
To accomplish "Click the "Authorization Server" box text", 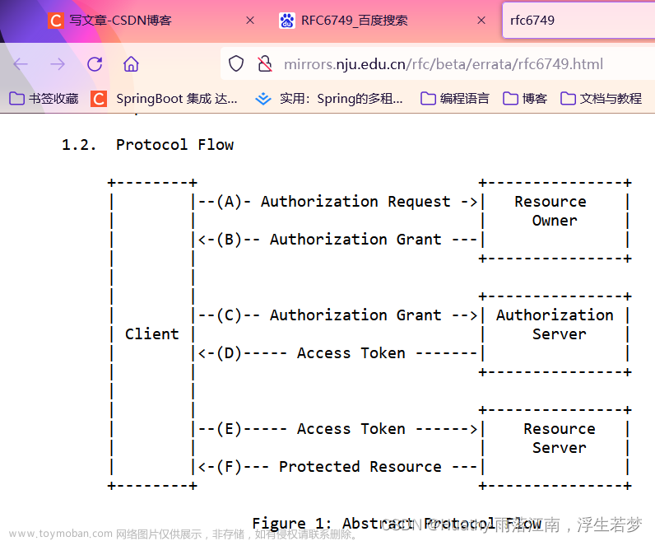I will (x=555, y=324).
